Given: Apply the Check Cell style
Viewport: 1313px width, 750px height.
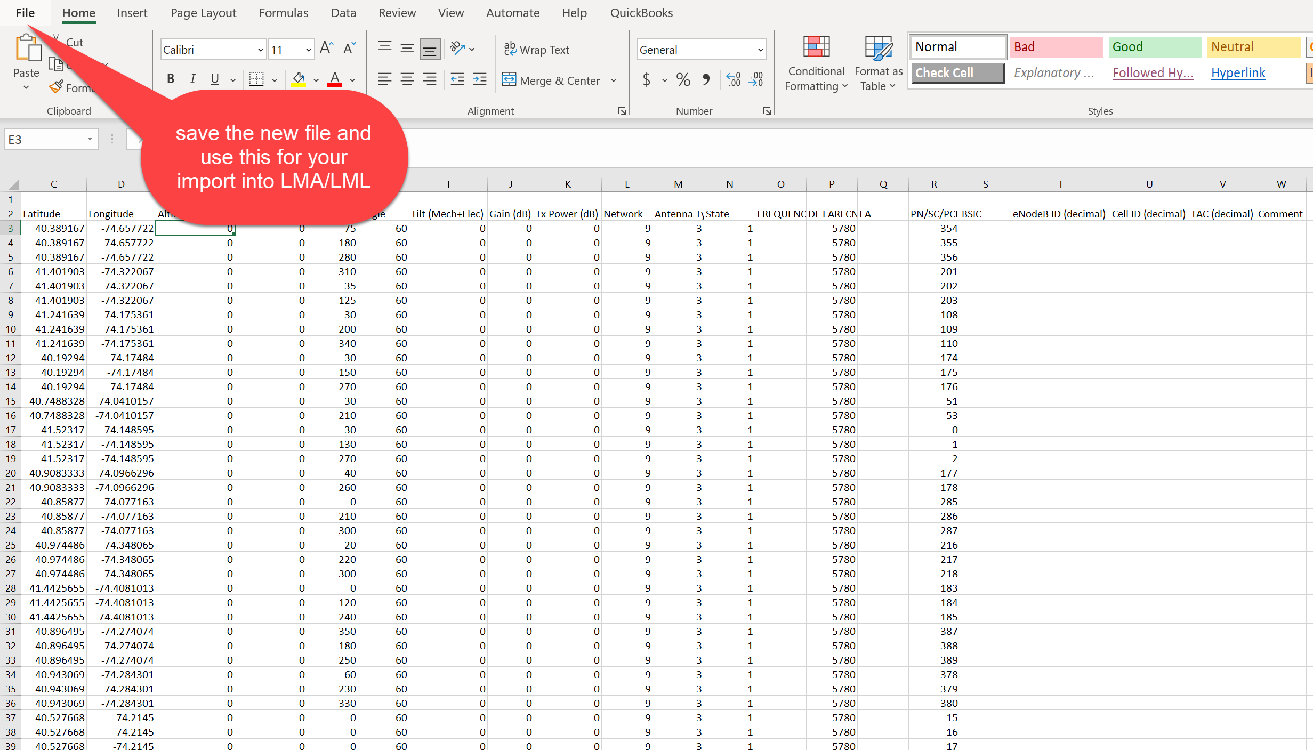Looking at the screenshot, I should 957,73.
